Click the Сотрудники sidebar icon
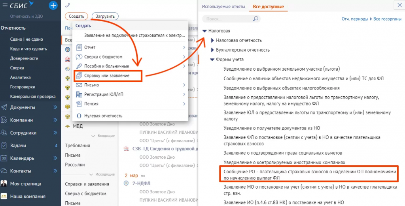Viewport: 405px width, 206px height. [4, 133]
